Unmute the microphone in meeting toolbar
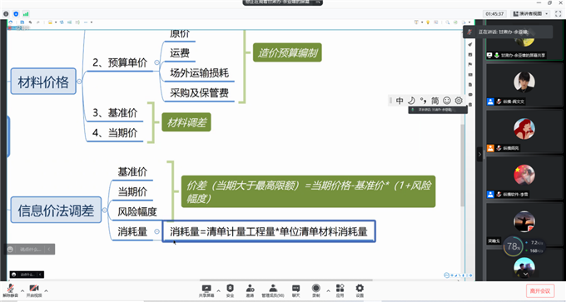 [x=10, y=290]
